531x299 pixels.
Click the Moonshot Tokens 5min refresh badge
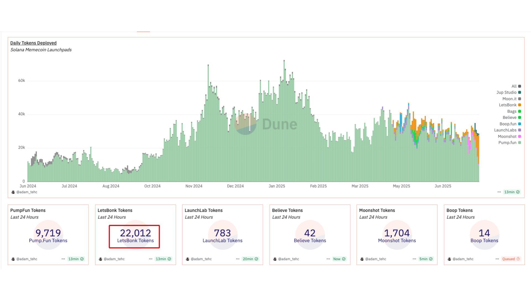[426, 259]
